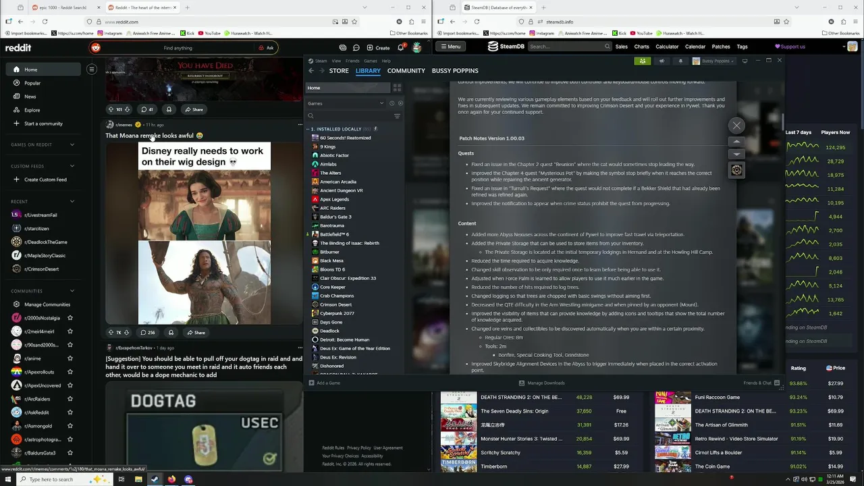Select Crimson Desert in the Steam library list

335,304
